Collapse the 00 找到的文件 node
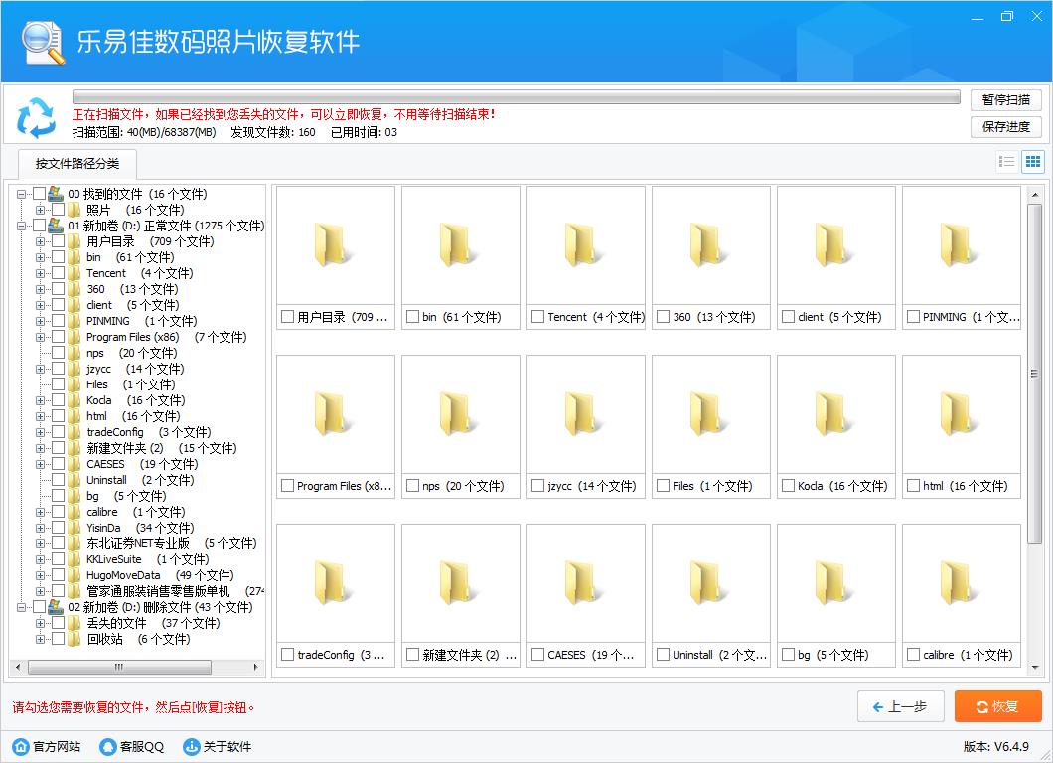1053x763 pixels. coord(22,194)
